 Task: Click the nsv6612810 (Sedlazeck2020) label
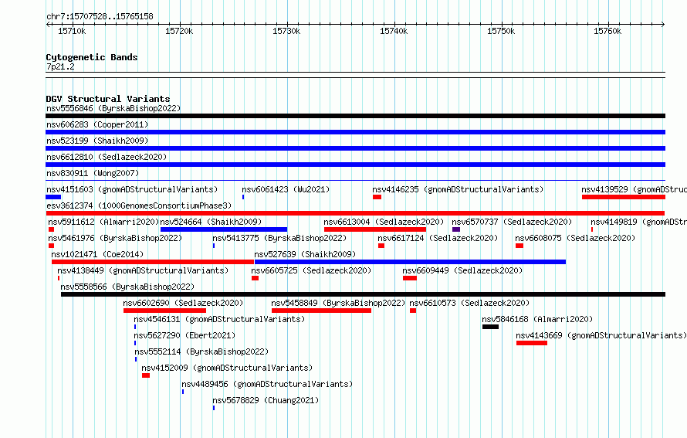(x=107, y=157)
